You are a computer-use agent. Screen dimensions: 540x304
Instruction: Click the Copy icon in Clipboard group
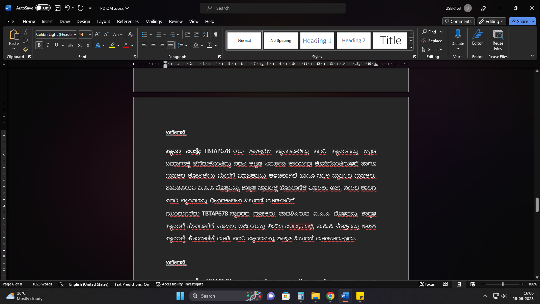click(x=26, y=41)
